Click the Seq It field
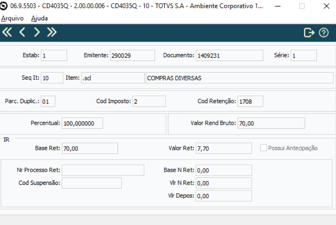Screen dimensions: 336x225 tap(52, 78)
